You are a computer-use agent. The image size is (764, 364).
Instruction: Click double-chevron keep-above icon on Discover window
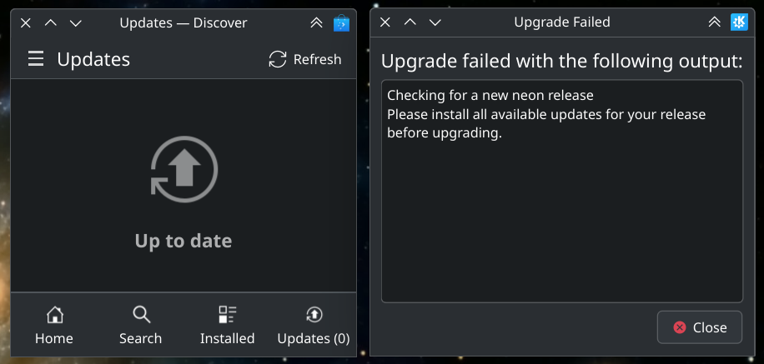tap(316, 22)
